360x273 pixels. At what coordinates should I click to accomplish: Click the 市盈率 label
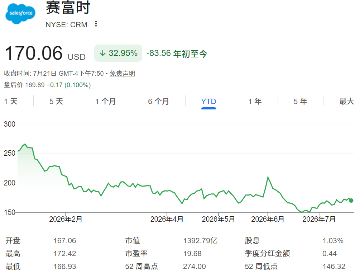[x=136, y=254]
